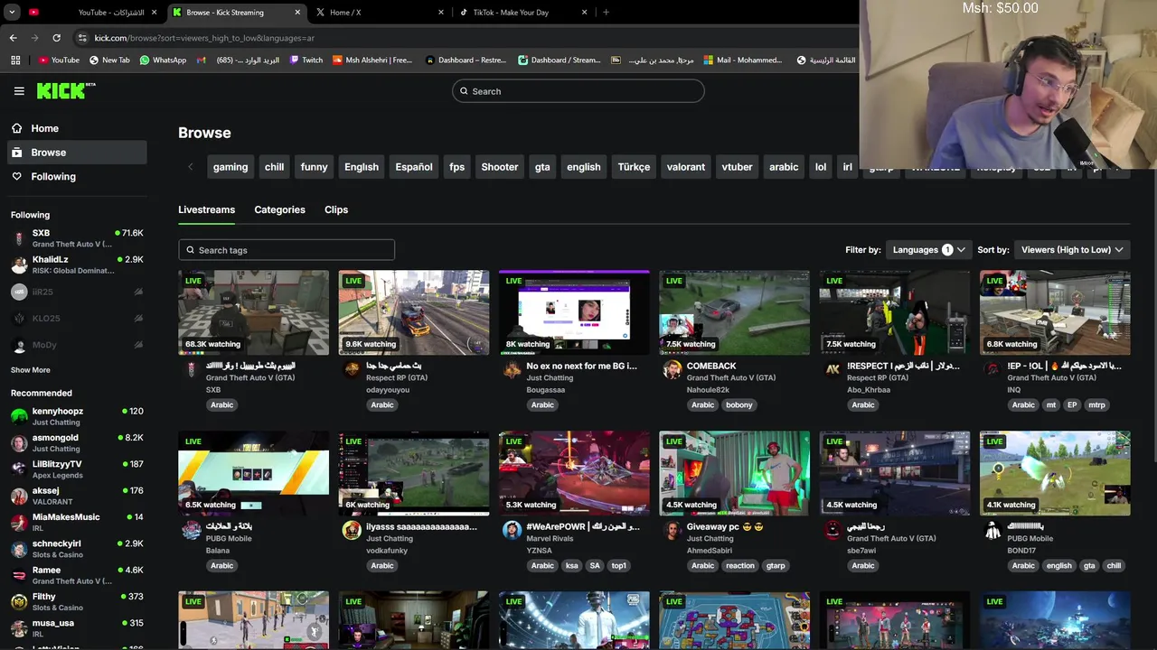
Task: Go back using browser back arrow
Action: coord(14,38)
